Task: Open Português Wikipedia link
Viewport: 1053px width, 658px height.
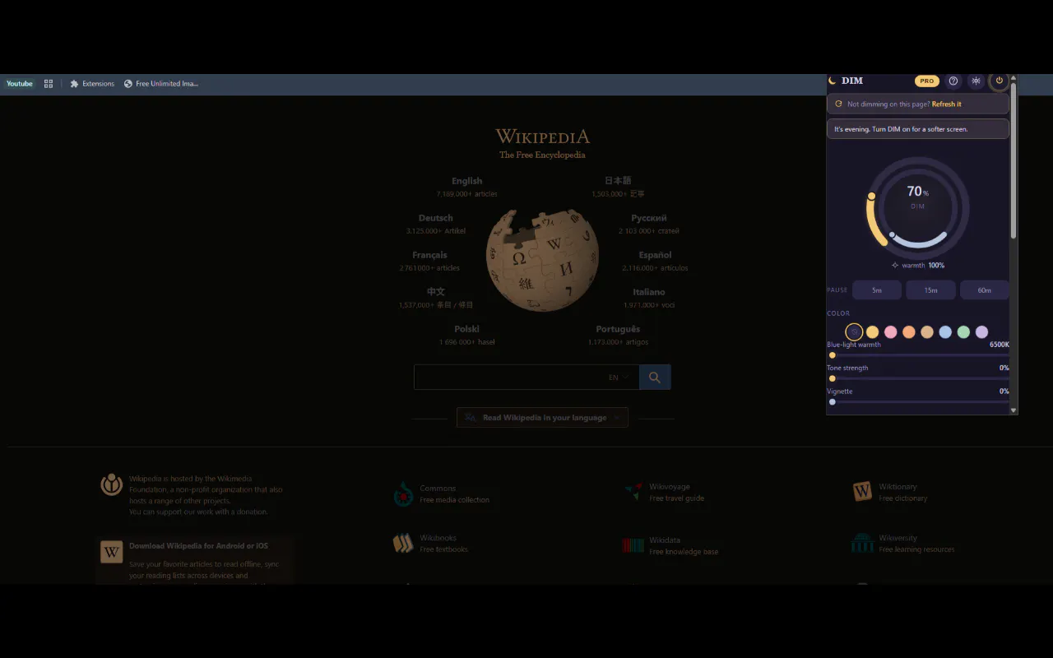Action: [x=618, y=329]
